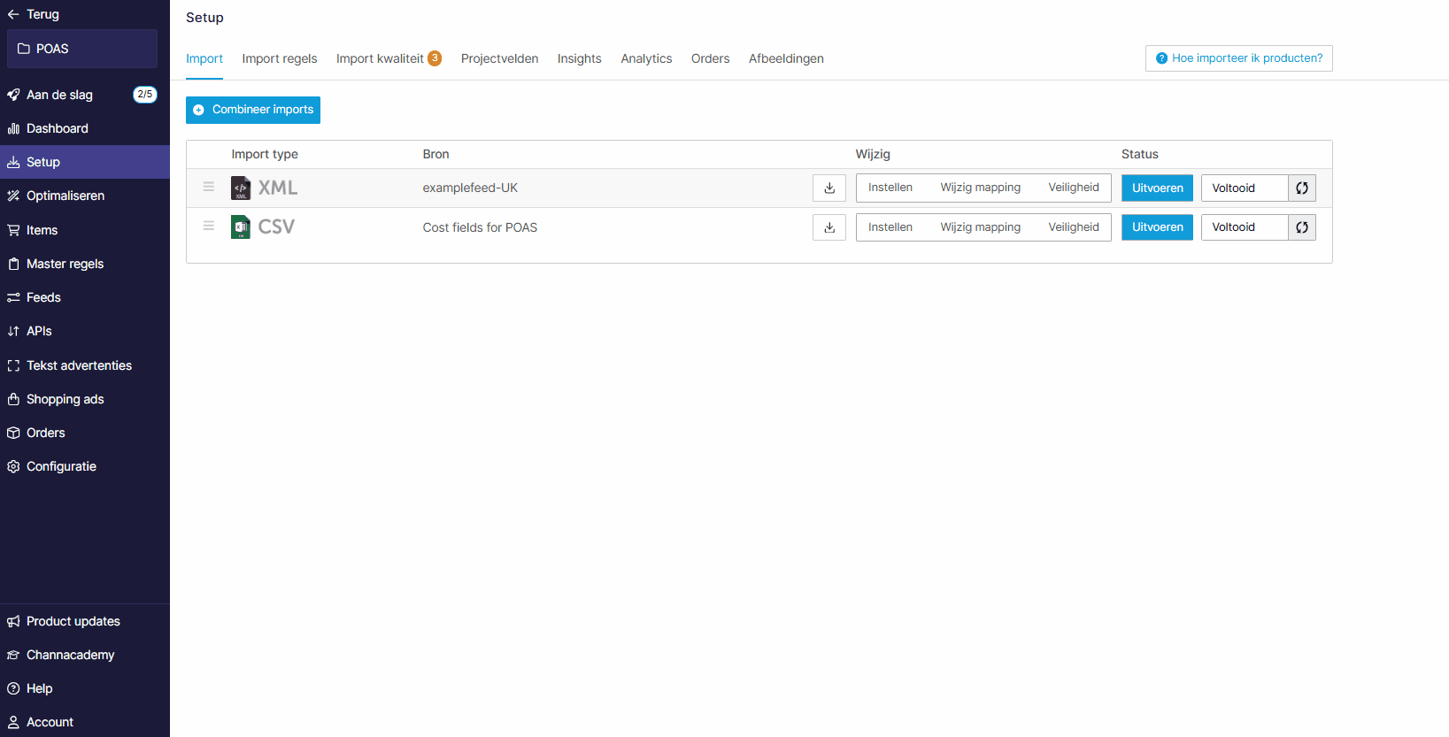Switch to the Import regels tab
Screen dimensions: 1449x737
coord(280,58)
